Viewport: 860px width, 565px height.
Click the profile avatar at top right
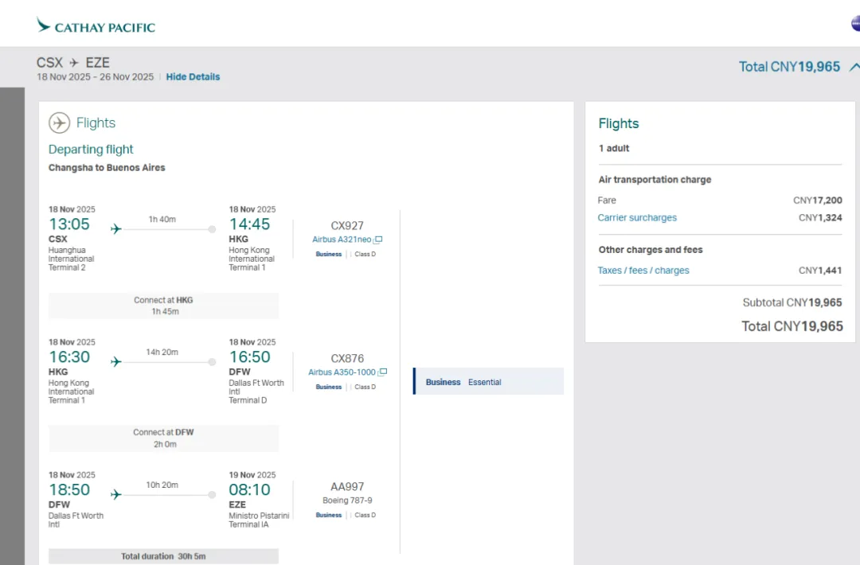(856, 24)
